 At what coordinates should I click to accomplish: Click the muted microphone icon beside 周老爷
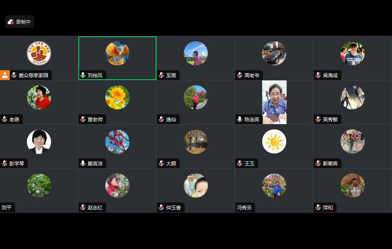[x=240, y=75]
